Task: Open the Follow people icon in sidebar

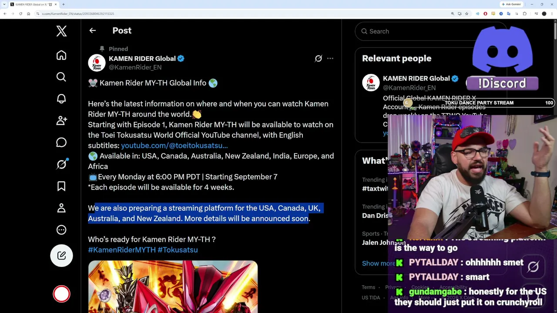Action: tap(61, 120)
